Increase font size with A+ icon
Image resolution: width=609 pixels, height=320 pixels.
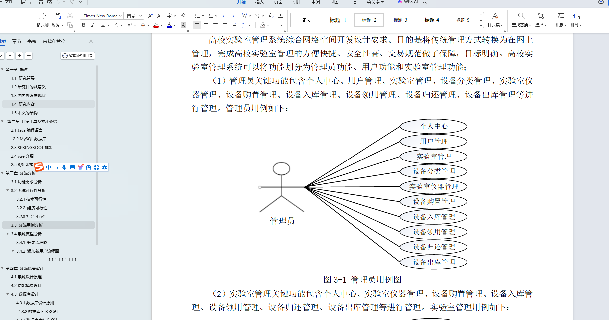tap(151, 16)
